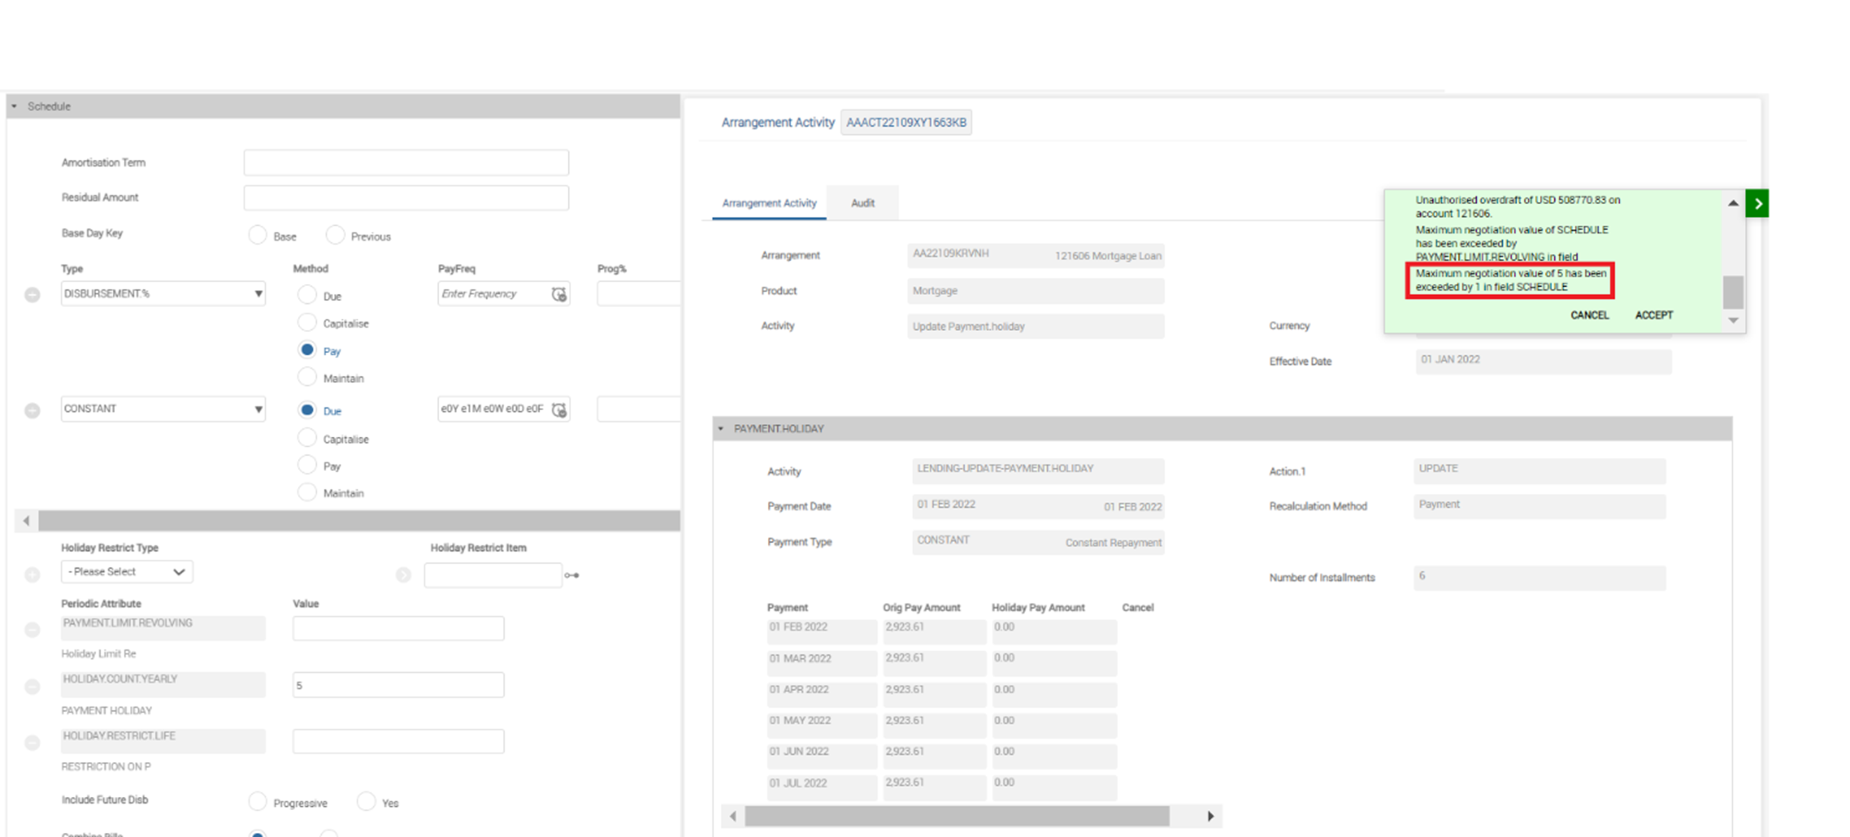Remove the DISBURSEMENT.% type row
This screenshot has width=1850, height=837.
coord(32,295)
